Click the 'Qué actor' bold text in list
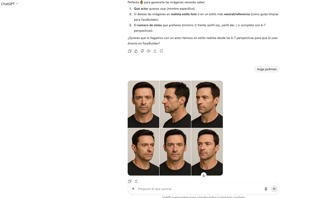Image resolution: width=321 pixels, height=198 pixels. pyautogui.click(x=141, y=9)
